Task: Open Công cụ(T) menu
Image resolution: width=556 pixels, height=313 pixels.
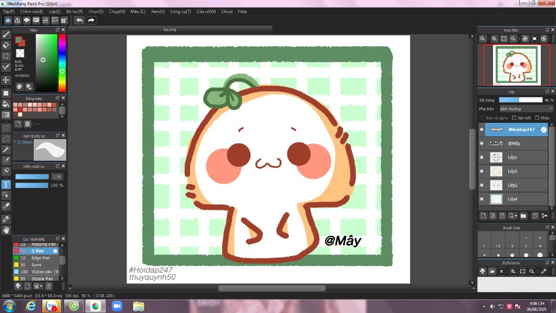Action: 180,11
